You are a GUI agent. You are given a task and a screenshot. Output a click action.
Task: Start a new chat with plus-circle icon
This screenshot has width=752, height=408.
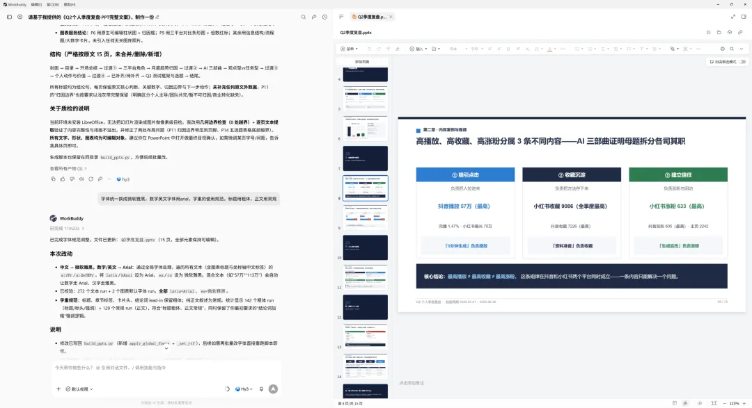(x=19, y=17)
